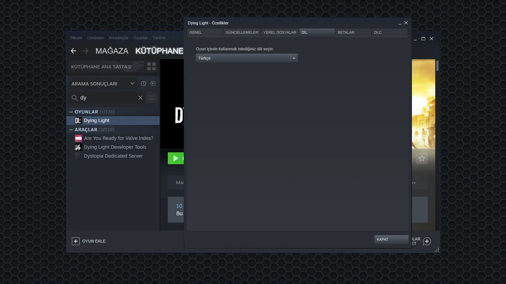The image size is (506, 284).
Task: Open the DLC tab
Action: tap(390, 33)
